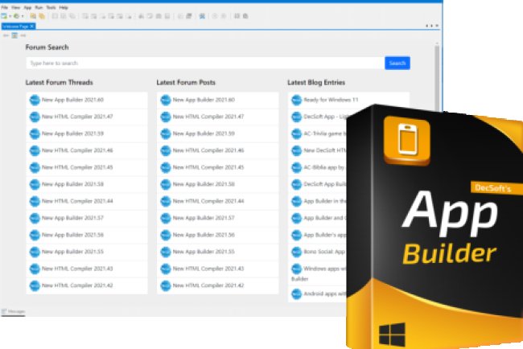Image resolution: width=523 pixels, height=349 pixels.
Task: Click the blue tools icon in toolbar
Action: (x=202, y=16)
